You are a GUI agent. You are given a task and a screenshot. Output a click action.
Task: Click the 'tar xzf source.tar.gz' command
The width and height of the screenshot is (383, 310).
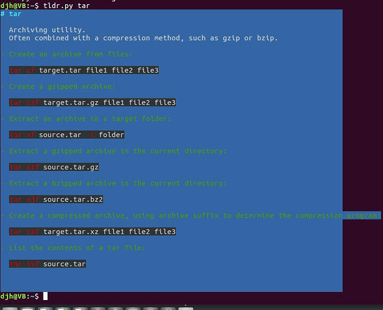click(x=54, y=167)
